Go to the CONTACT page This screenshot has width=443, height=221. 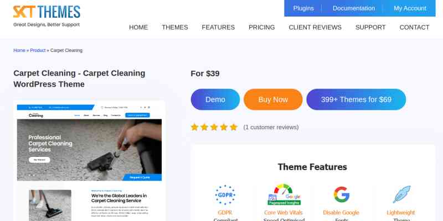click(x=414, y=27)
